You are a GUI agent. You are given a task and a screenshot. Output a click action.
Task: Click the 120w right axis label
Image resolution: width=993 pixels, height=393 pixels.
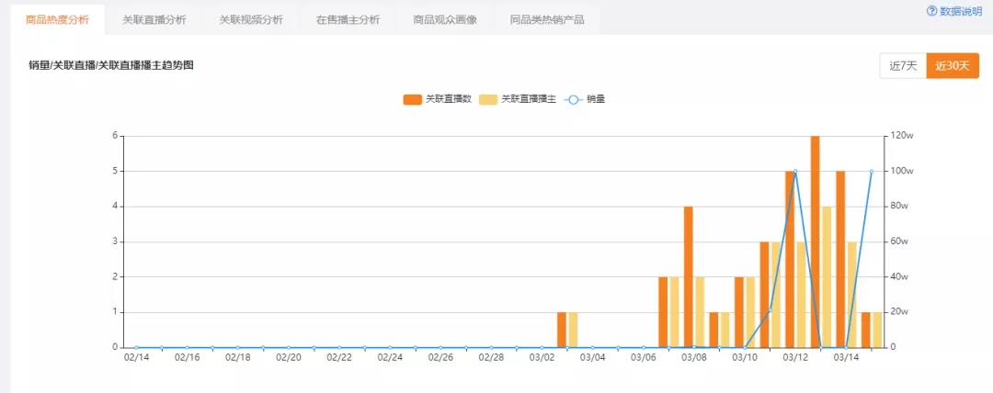901,136
